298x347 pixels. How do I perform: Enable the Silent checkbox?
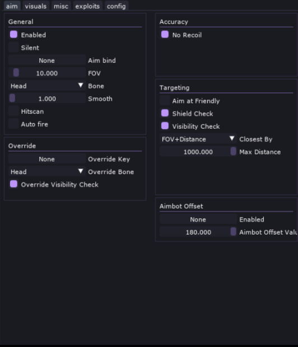(14, 48)
